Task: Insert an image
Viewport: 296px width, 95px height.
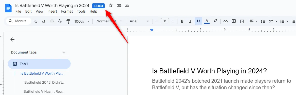Action: [x=242, y=21]
